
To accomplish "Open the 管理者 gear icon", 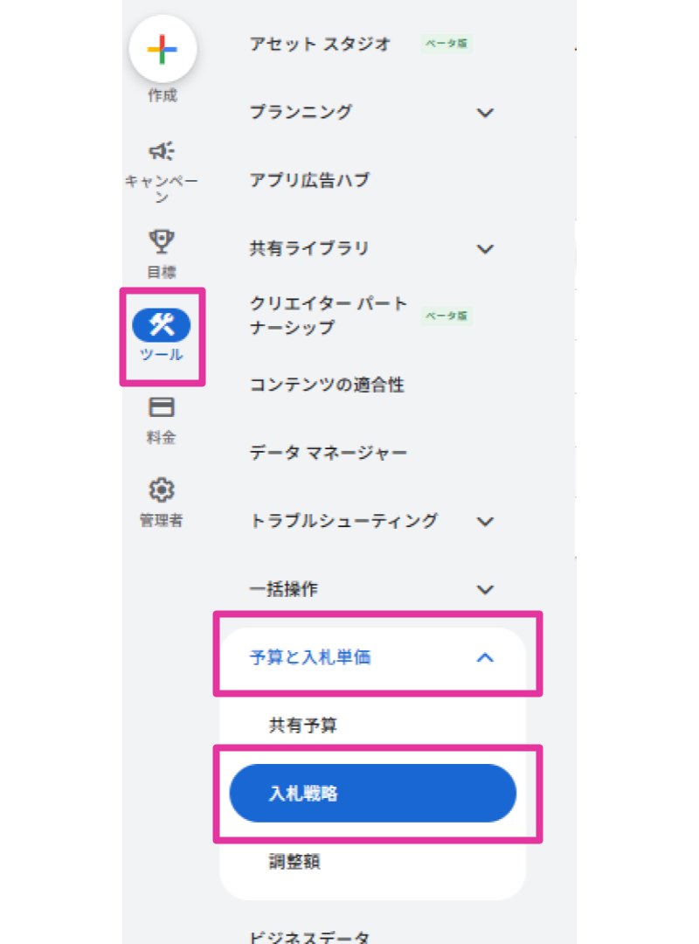I will [x=162, y=489].
